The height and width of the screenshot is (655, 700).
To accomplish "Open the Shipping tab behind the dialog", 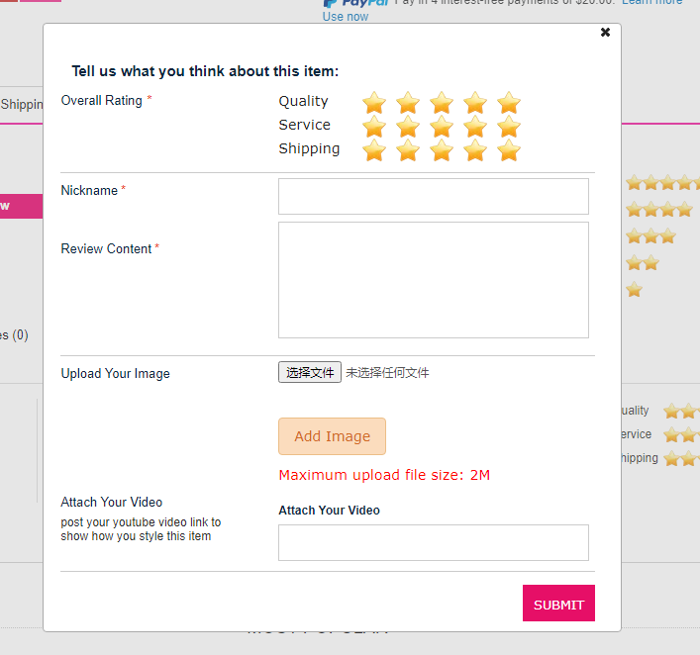I will [22, 105].
